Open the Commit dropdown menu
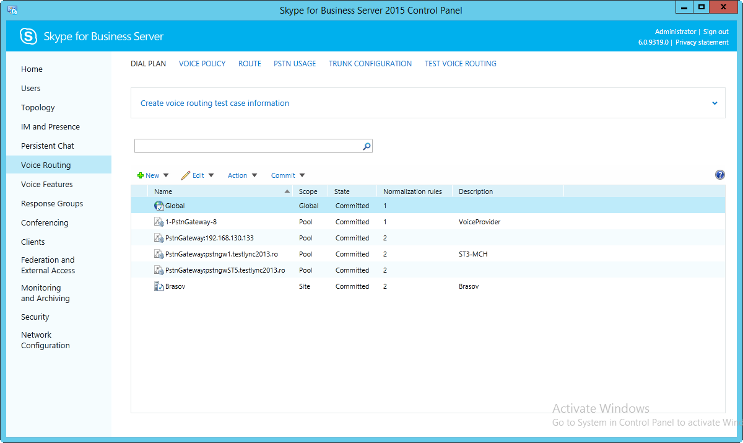This screenshot has height=443, width=743. (x=288, y=175)
